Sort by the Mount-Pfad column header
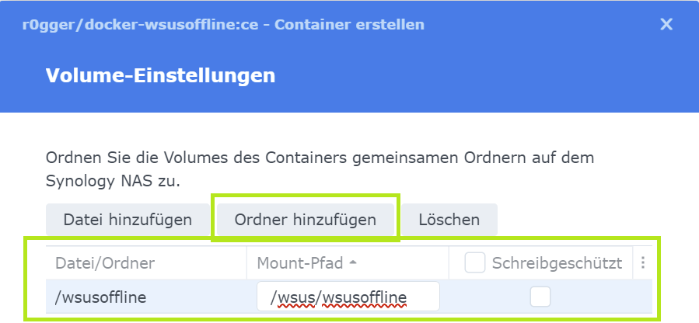The image size is (699, 323). [x=300, y=263]
